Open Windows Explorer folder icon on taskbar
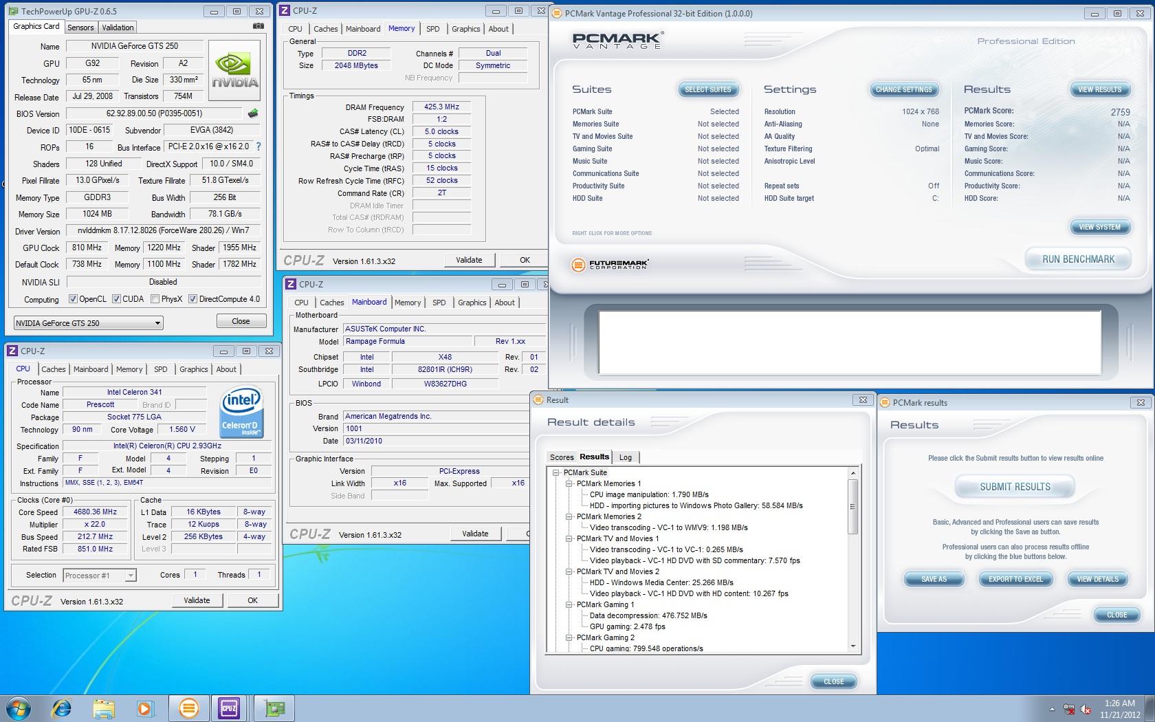The height and width of the screenshot is (722, 1155). (x=104, y=708)
